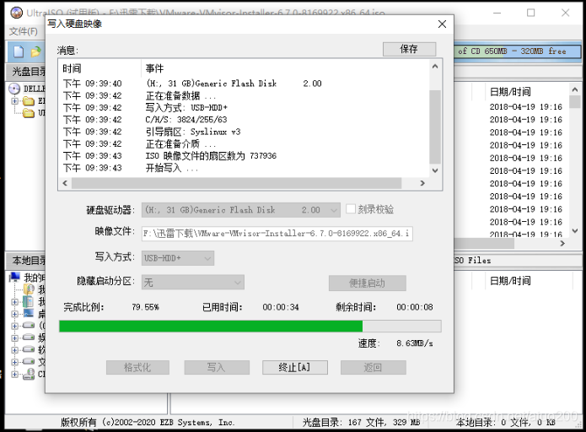The width and height of the screenshot is (586, 432).
Task: Click the message log scroll-down arrow
Action: click(435, 170)
